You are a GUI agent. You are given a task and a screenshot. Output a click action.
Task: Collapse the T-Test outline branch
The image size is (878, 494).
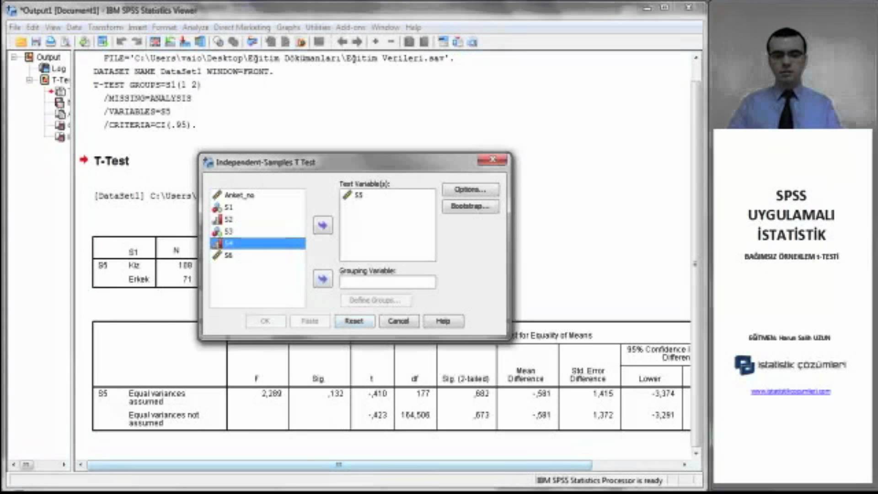(x=29, y=80)
